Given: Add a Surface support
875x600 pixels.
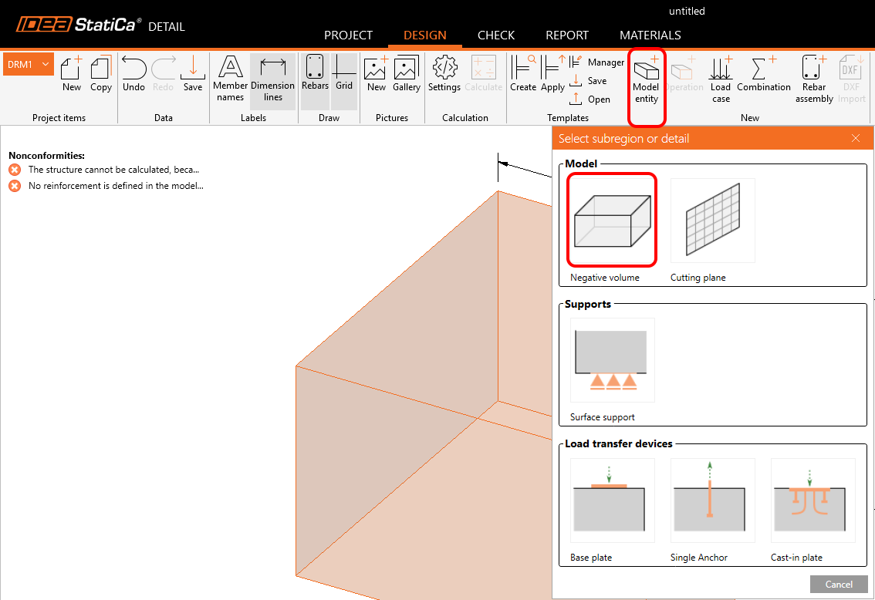Looking at the screenshot, I should 612,360.
